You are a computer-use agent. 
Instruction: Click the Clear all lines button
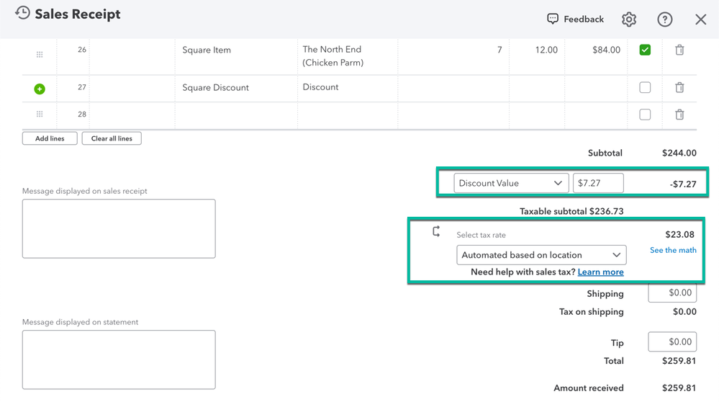[112, 138]
